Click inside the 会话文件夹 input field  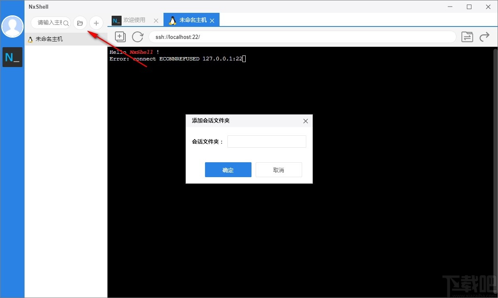point(266,141)
